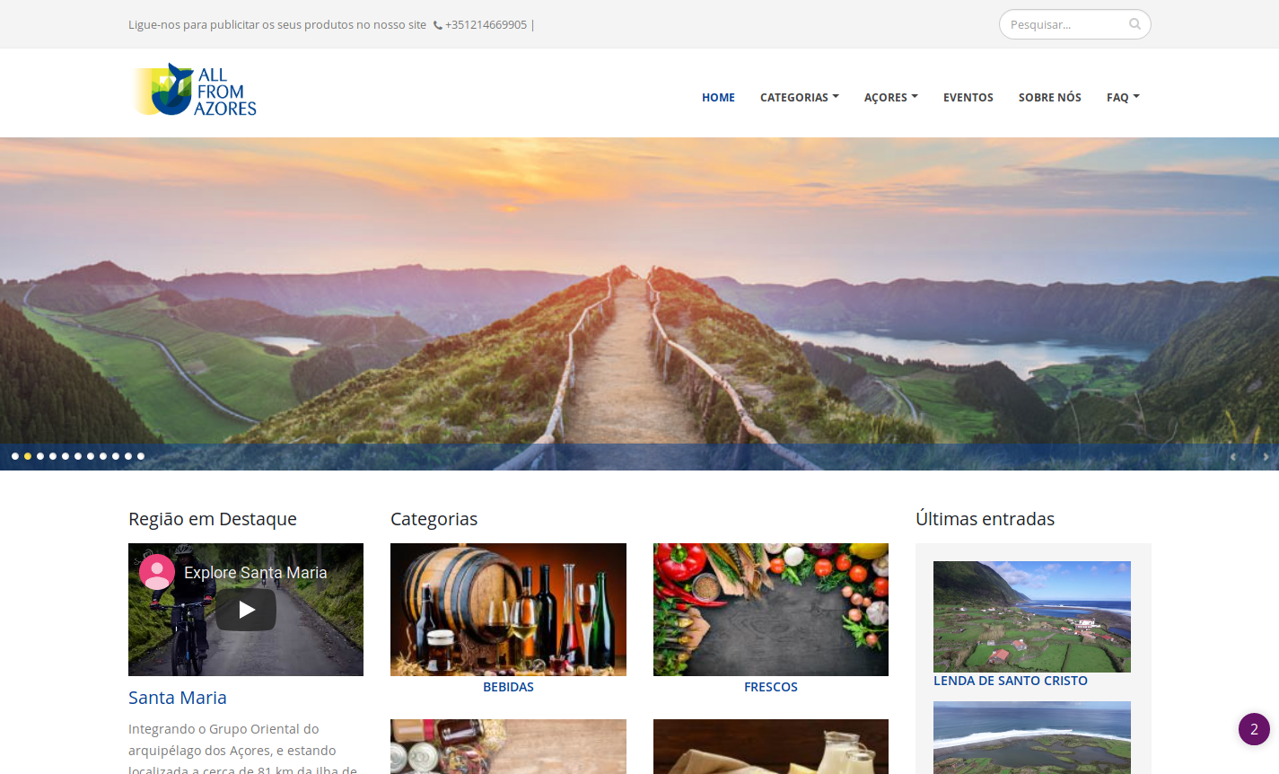Go to the Home page

pyautogui.click(x=718, y=97)
